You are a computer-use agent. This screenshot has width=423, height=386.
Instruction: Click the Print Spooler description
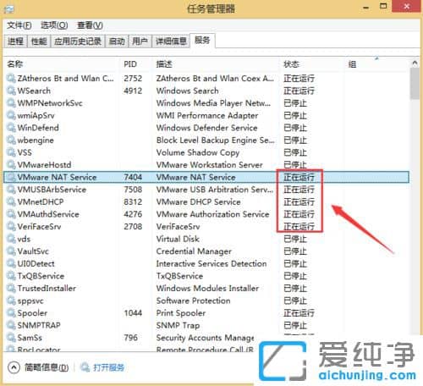click(181, 313)
